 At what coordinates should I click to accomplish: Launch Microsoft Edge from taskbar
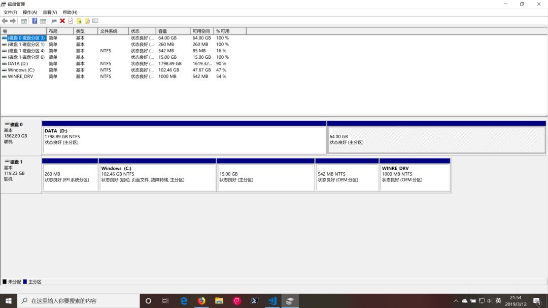(184, 301)
